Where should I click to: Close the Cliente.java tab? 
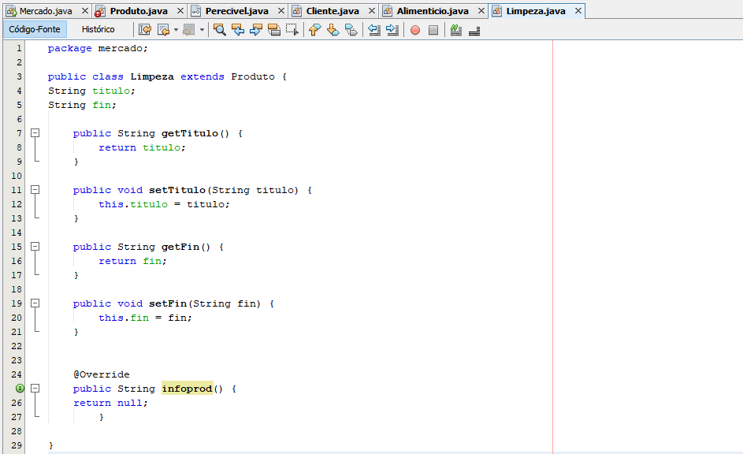(372, 10)
